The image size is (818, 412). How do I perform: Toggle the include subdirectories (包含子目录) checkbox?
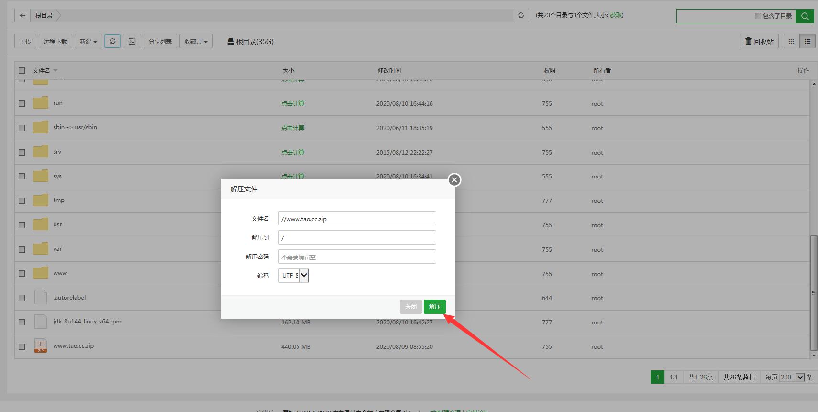click(758, 16)
